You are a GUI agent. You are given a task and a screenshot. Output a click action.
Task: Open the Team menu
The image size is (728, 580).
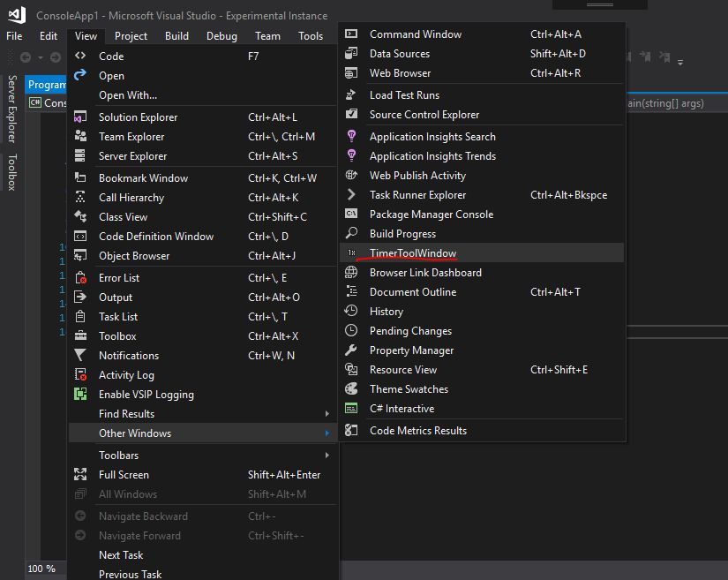(267, 36)
